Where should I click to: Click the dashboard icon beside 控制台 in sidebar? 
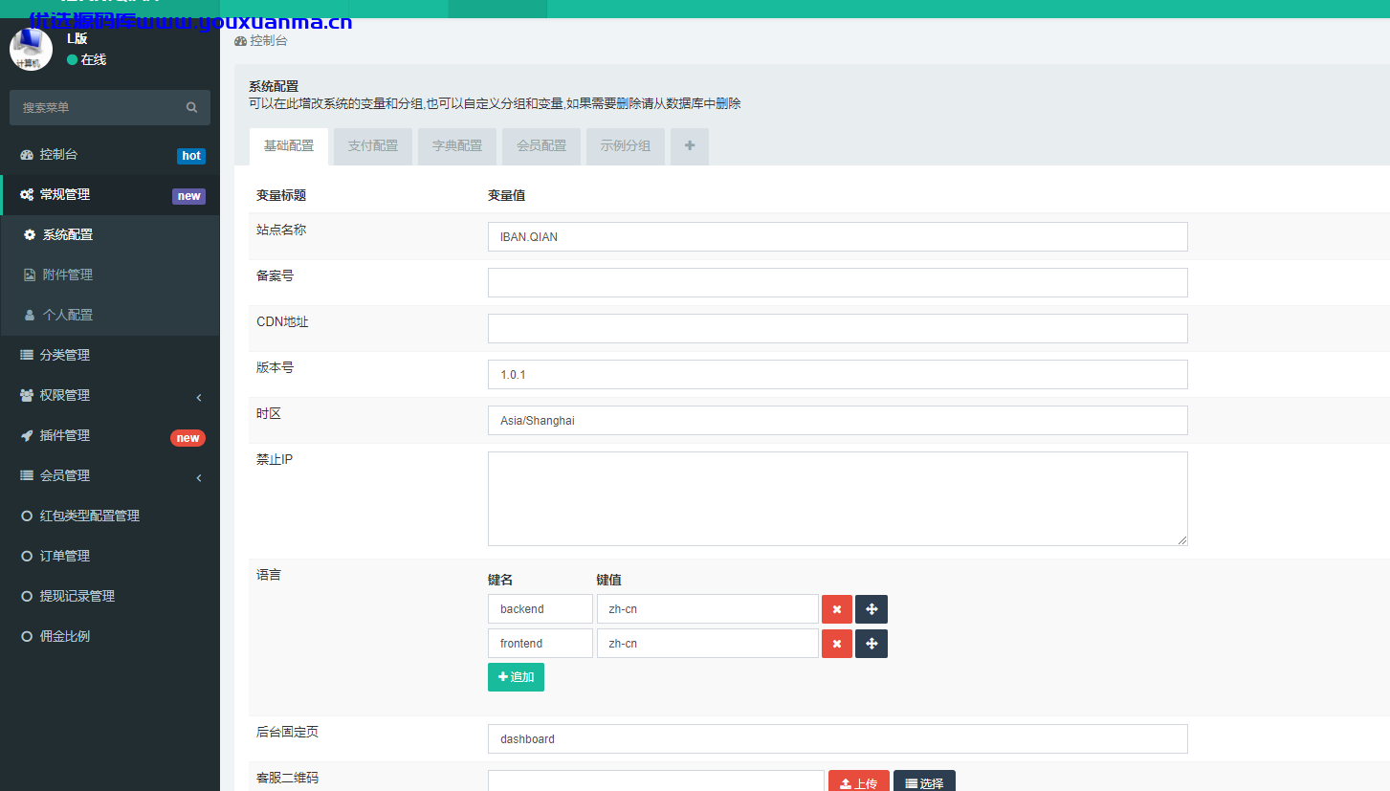click(x=27, y=154)
